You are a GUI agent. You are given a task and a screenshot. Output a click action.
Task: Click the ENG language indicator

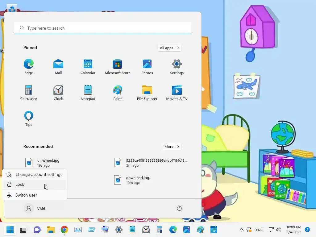point(259,230)
